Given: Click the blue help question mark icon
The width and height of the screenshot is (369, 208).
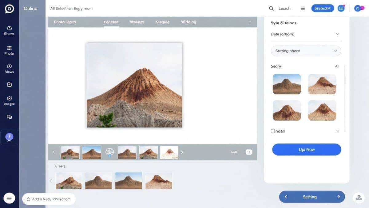Looking at the screenshot, I should [x=9, y=137].
